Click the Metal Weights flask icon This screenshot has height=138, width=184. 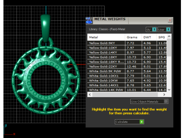(x=89, y=21)
